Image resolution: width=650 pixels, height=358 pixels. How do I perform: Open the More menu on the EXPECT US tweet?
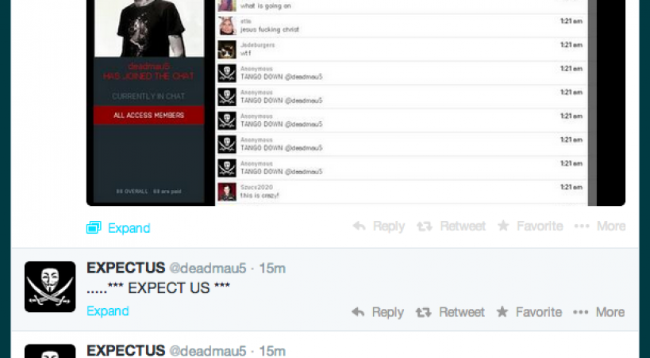(x=598, y=312)
